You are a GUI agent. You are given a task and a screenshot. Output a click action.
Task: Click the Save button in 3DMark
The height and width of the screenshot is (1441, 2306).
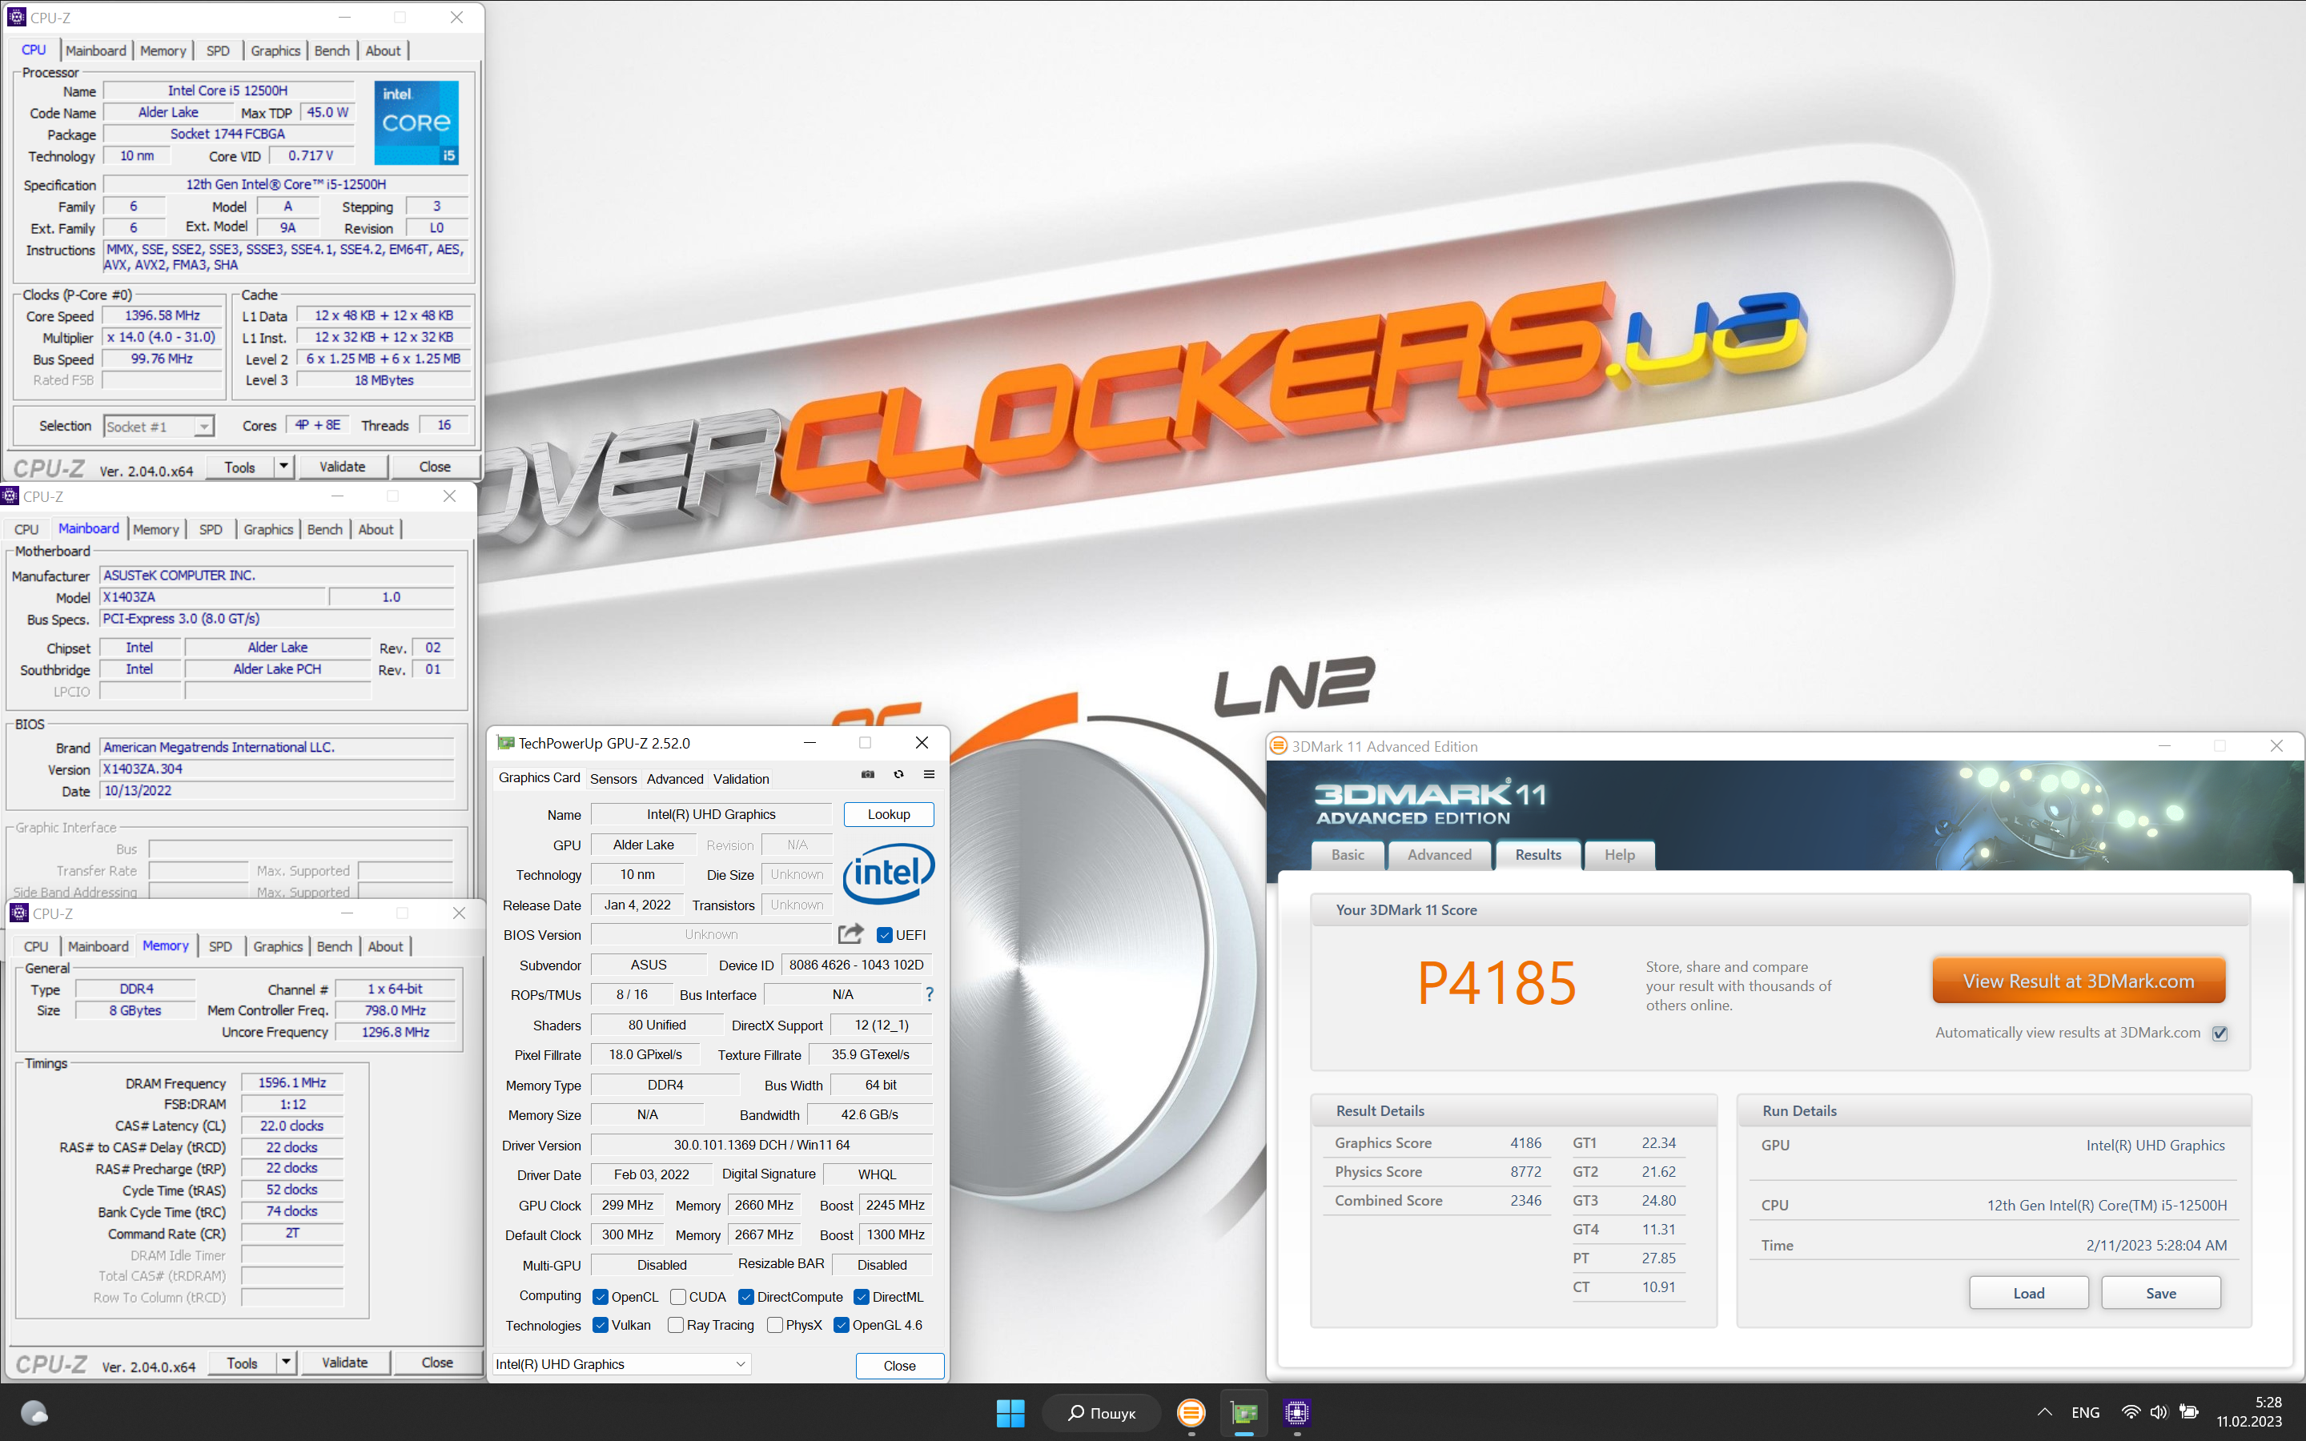coord(2160,1293)
